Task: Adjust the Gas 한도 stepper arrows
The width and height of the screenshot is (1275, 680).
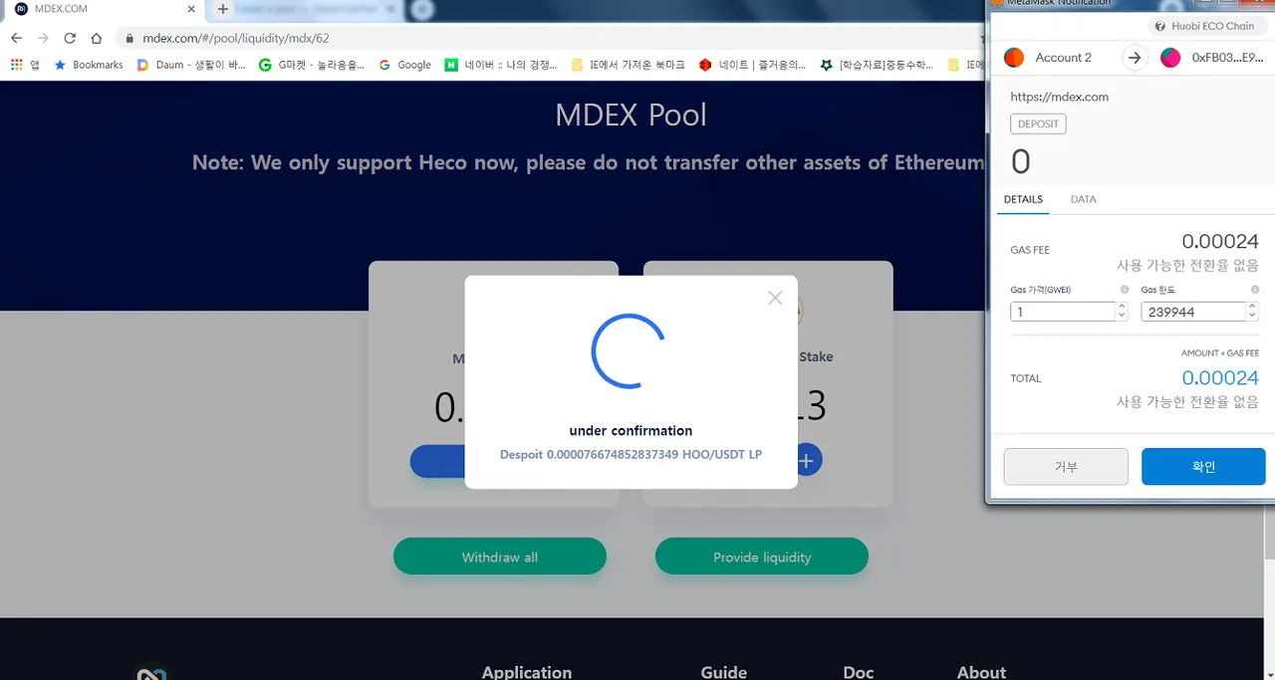Action: (1253, 312)
